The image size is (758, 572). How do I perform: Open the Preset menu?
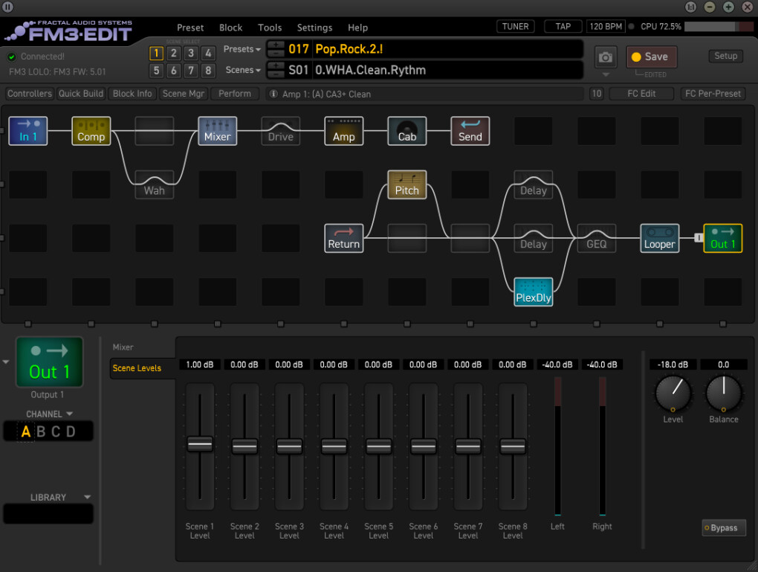[x=190, y=28]
